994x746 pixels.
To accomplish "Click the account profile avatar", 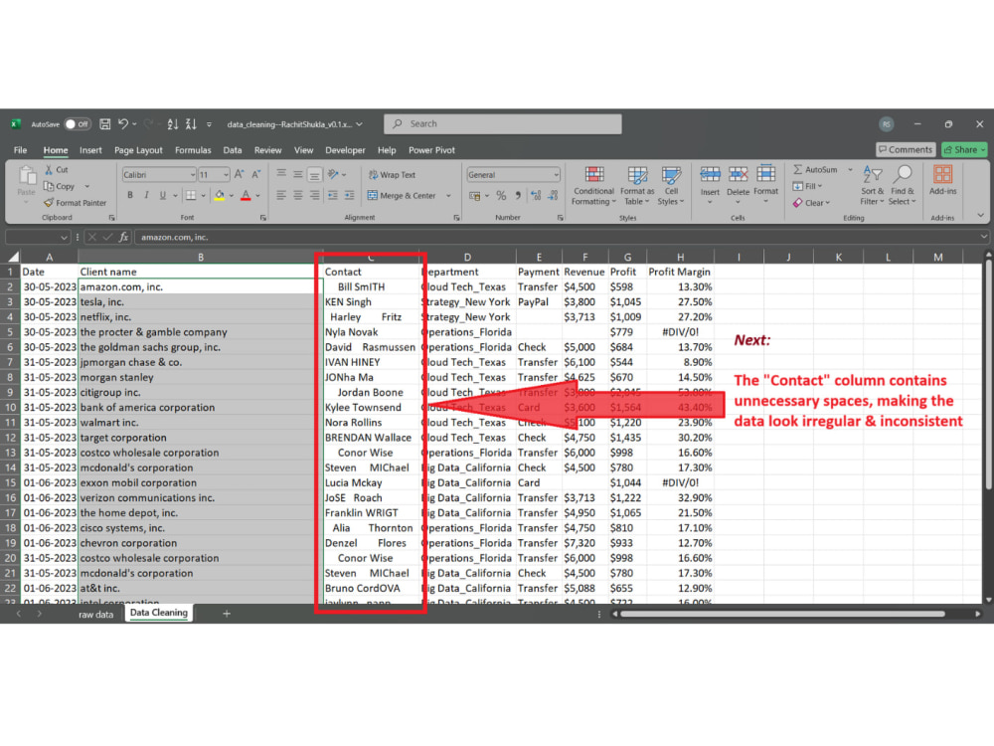I will 887,124.
